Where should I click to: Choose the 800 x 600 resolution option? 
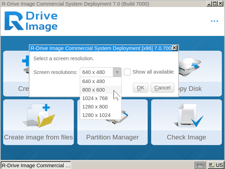101,90
